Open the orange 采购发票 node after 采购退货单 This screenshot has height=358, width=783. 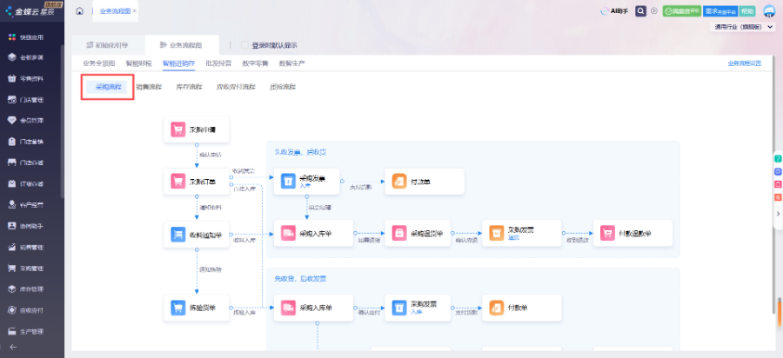tap(522, 234)
